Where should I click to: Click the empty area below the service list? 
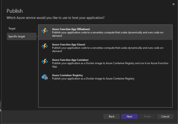[x=105, y=95]
